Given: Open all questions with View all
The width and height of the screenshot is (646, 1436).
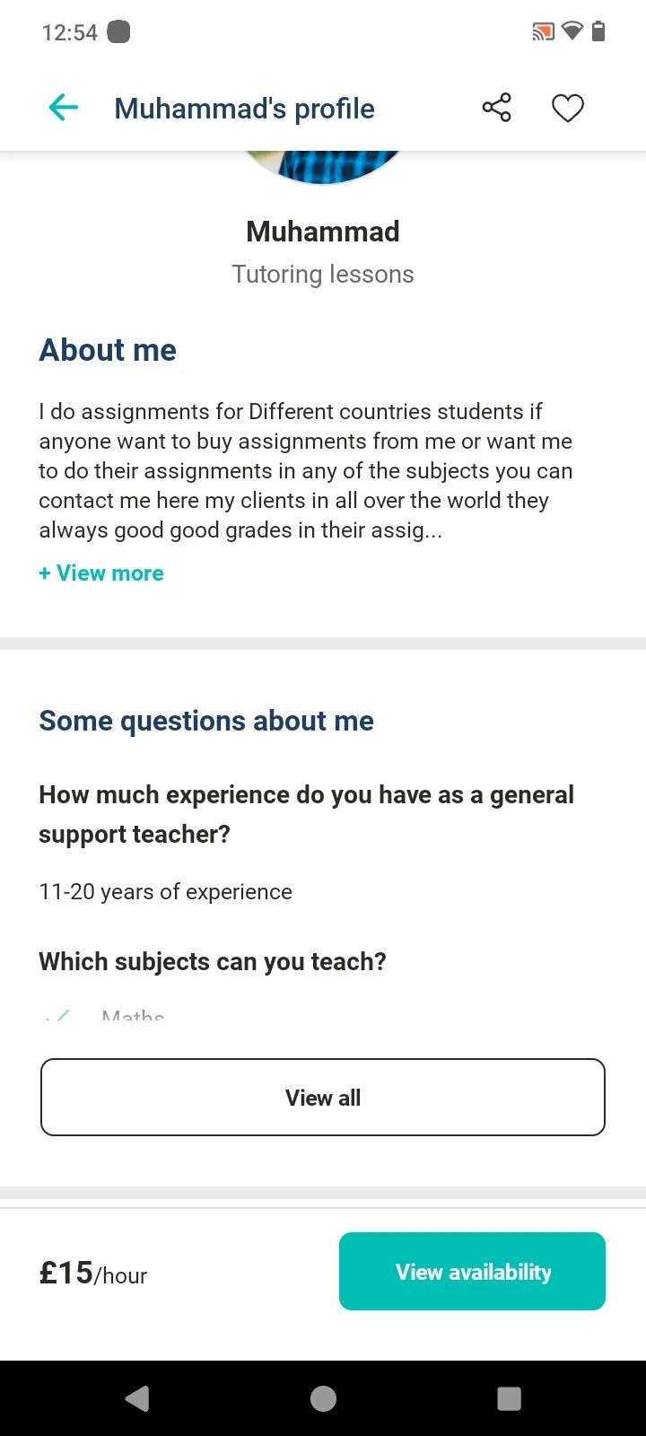Looking at the screenshot, I should click(x=323, y=1098).
